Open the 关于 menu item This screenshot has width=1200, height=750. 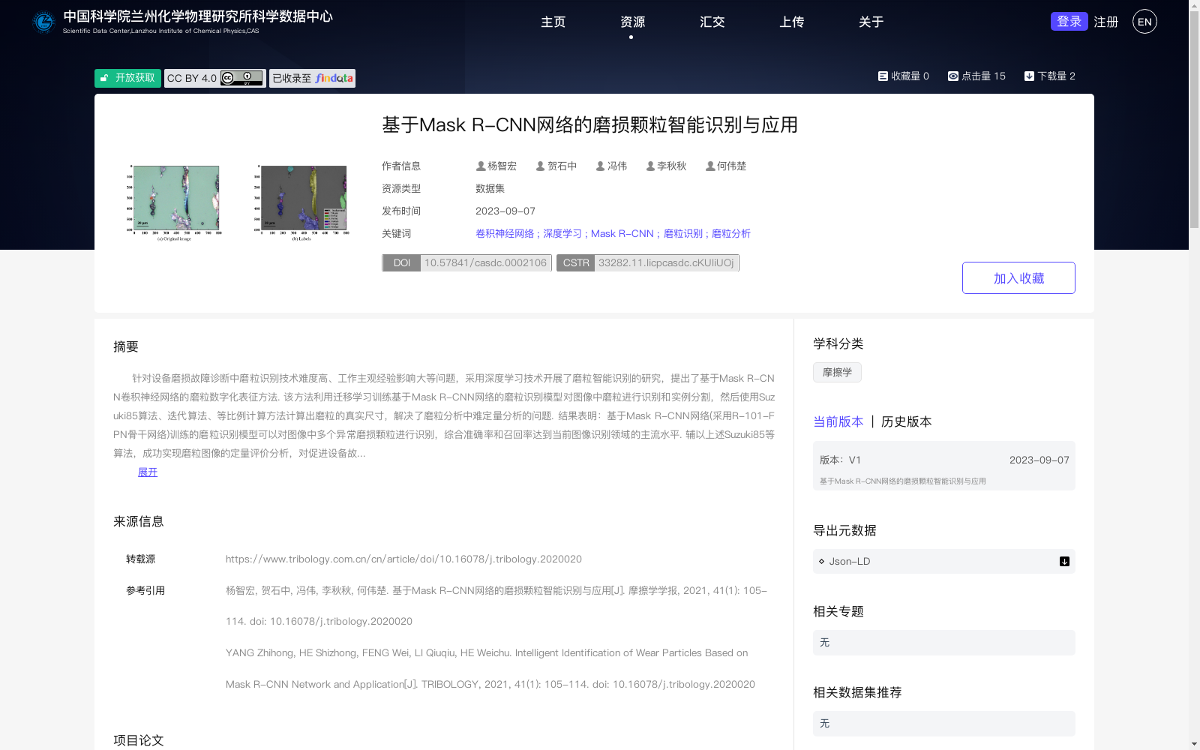(x=871, y=22)
